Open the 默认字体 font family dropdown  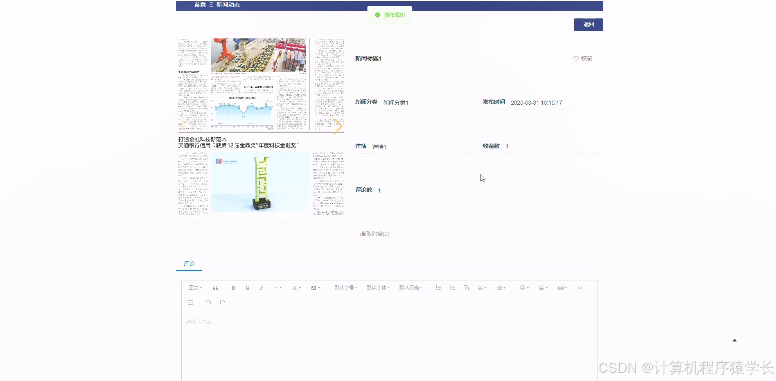(x=378, y=287)
